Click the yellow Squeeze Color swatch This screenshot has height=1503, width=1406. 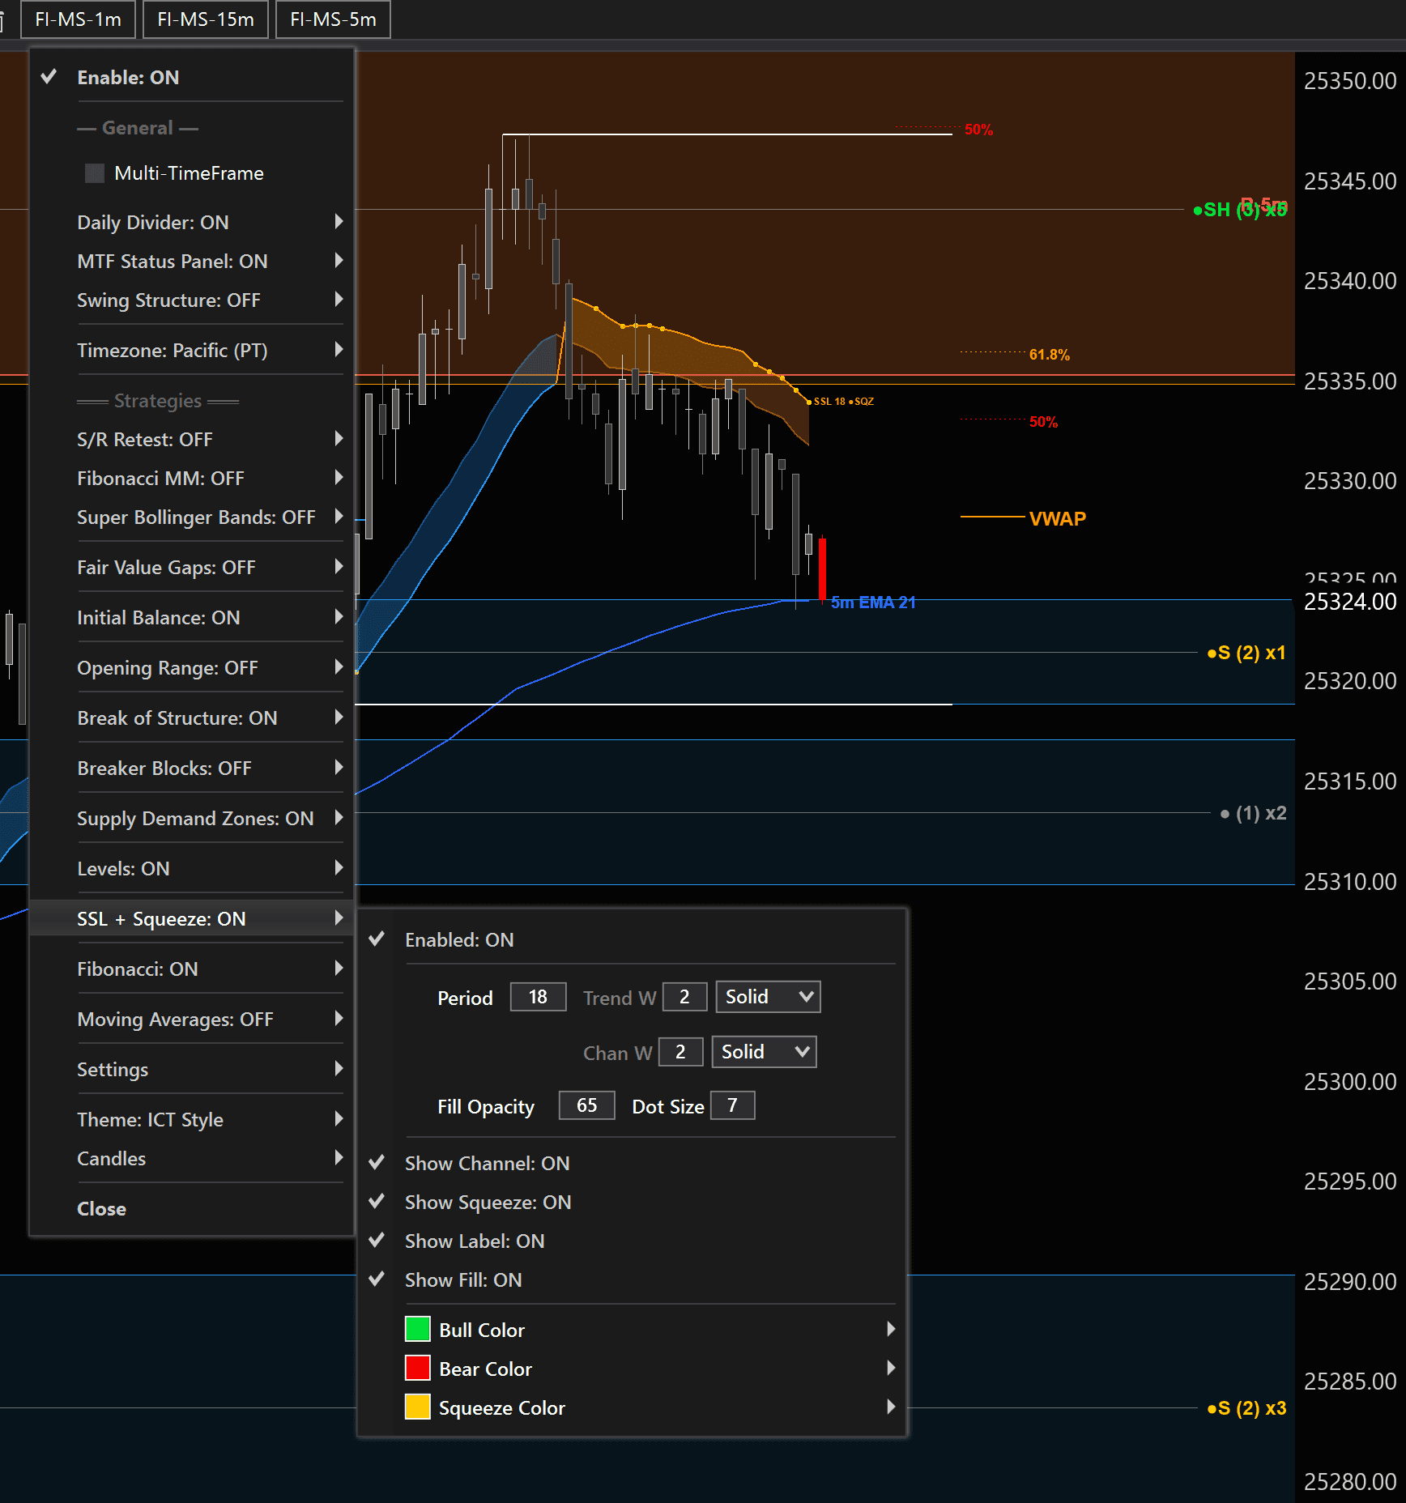pyautogui.click(x=417, y=1407)
